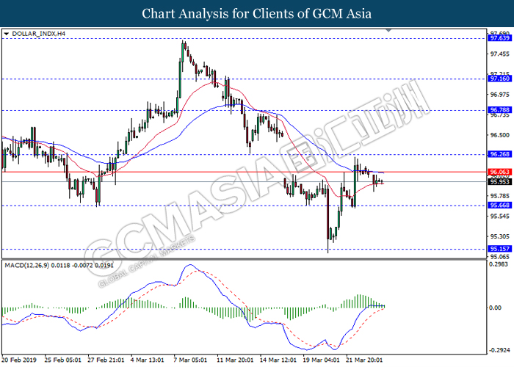Viewport: 514px width, 367px height.
Task: Click the 96.975 price scale value
Action: pyautogui.click(x=499, y=95)
